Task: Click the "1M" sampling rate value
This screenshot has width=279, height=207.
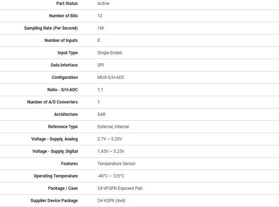Action: point(100,28)
